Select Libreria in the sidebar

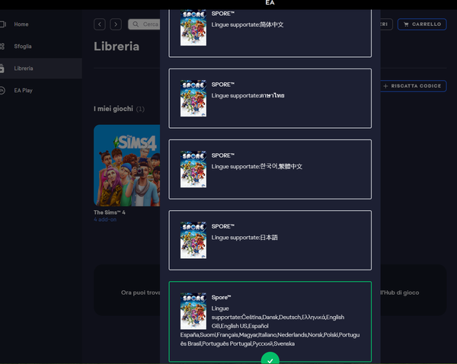pyautogui.click(x=41, y=69)
